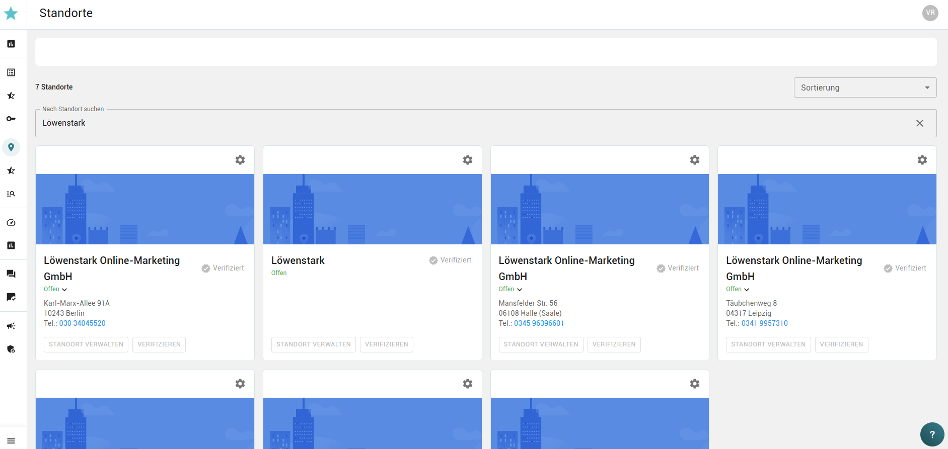Click the '7 Standorte' count text
The width and height of the screenshot is (948, 449).
click(x=54, y=87)
